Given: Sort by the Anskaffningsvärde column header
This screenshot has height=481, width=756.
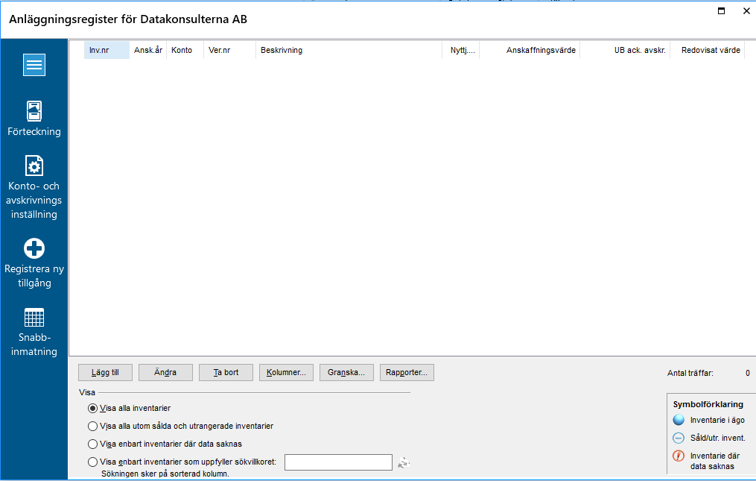Looking at the screenshot, I should 530,50.
